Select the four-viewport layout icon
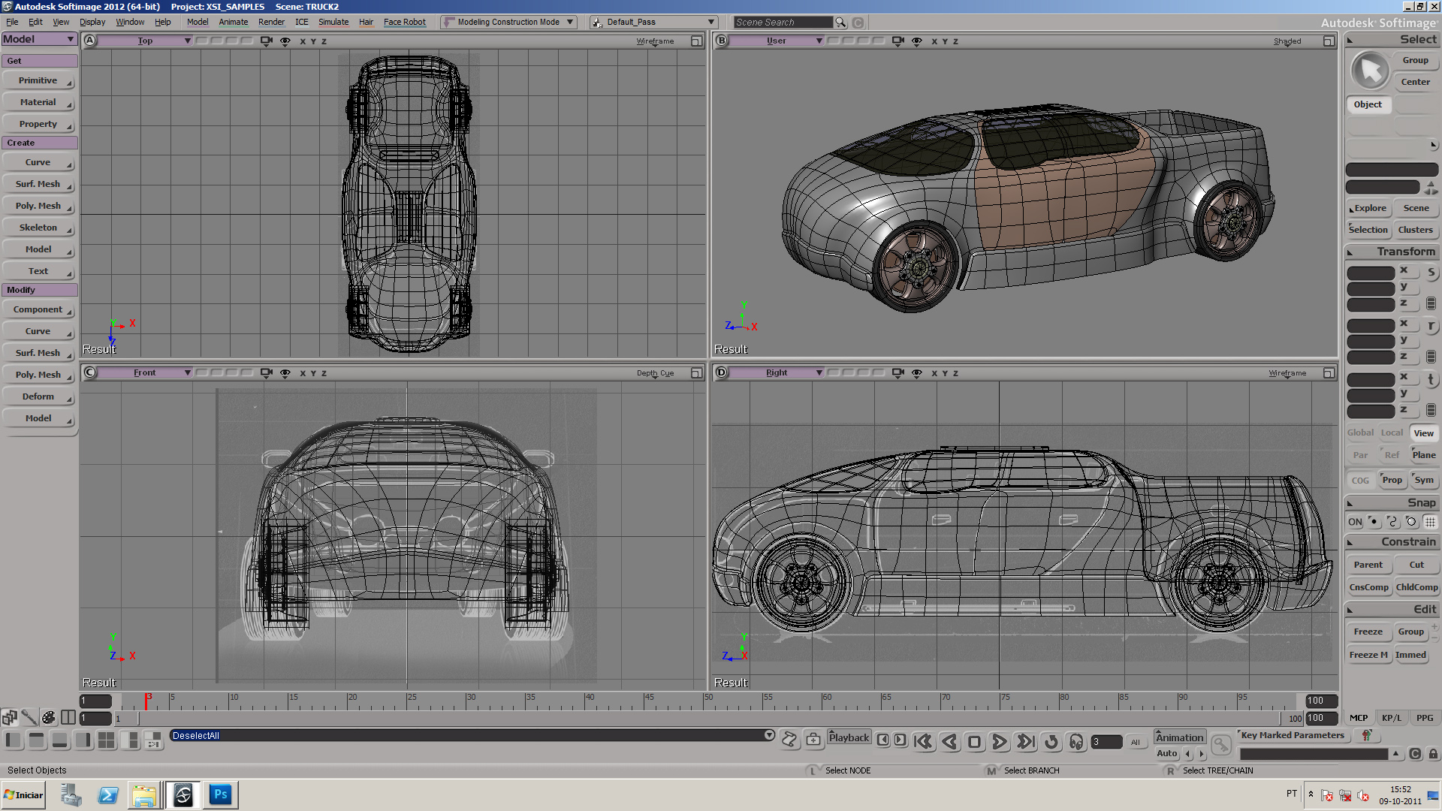 (x=106, y=740)
